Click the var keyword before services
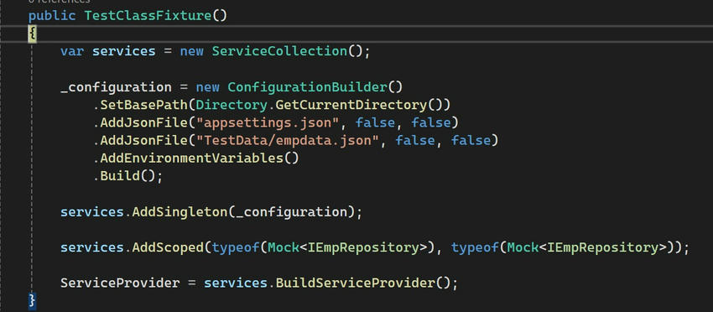Screen dimensions: 713x312 click(72, 51)
